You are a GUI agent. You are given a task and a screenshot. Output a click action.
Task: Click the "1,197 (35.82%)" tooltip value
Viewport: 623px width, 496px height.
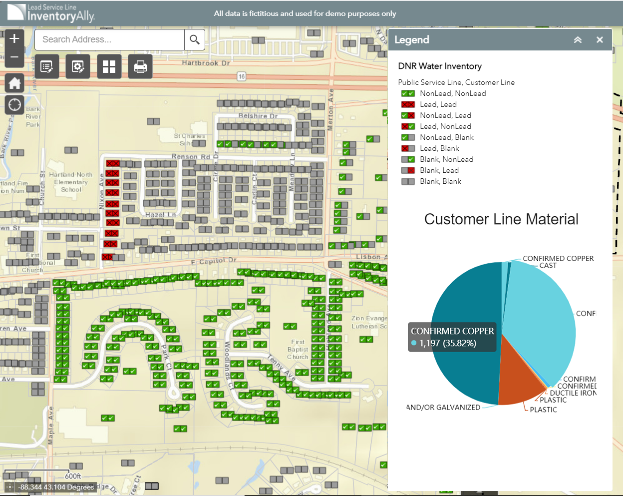coord(448,343)
